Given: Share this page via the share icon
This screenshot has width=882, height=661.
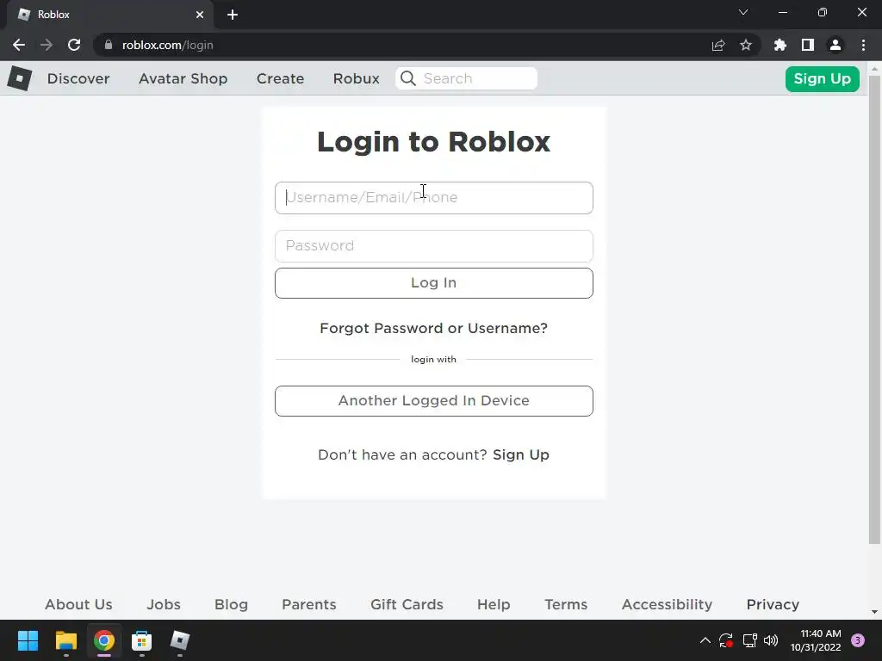Looking at the screenshot, I should pos(718,45).
